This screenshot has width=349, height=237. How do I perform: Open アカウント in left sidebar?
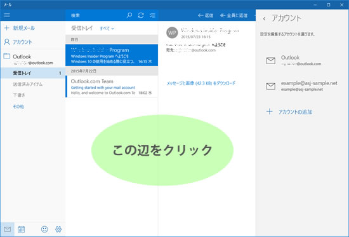tap(18, 42)
